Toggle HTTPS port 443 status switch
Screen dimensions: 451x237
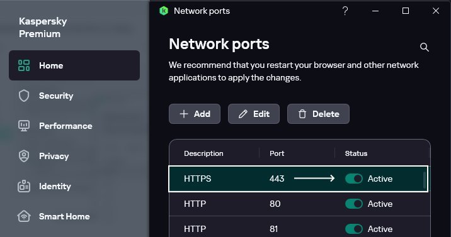354,179
